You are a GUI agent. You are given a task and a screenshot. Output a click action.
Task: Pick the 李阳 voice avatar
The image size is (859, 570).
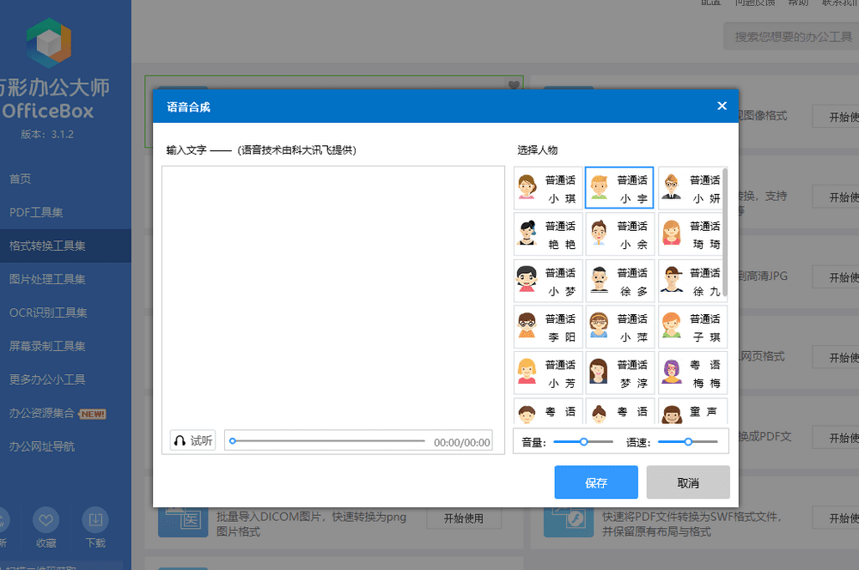pyautogui.click(x=548, y=327)
